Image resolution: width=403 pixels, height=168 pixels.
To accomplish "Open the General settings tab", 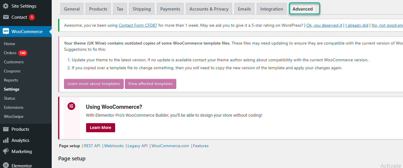I will click(72, 9).
